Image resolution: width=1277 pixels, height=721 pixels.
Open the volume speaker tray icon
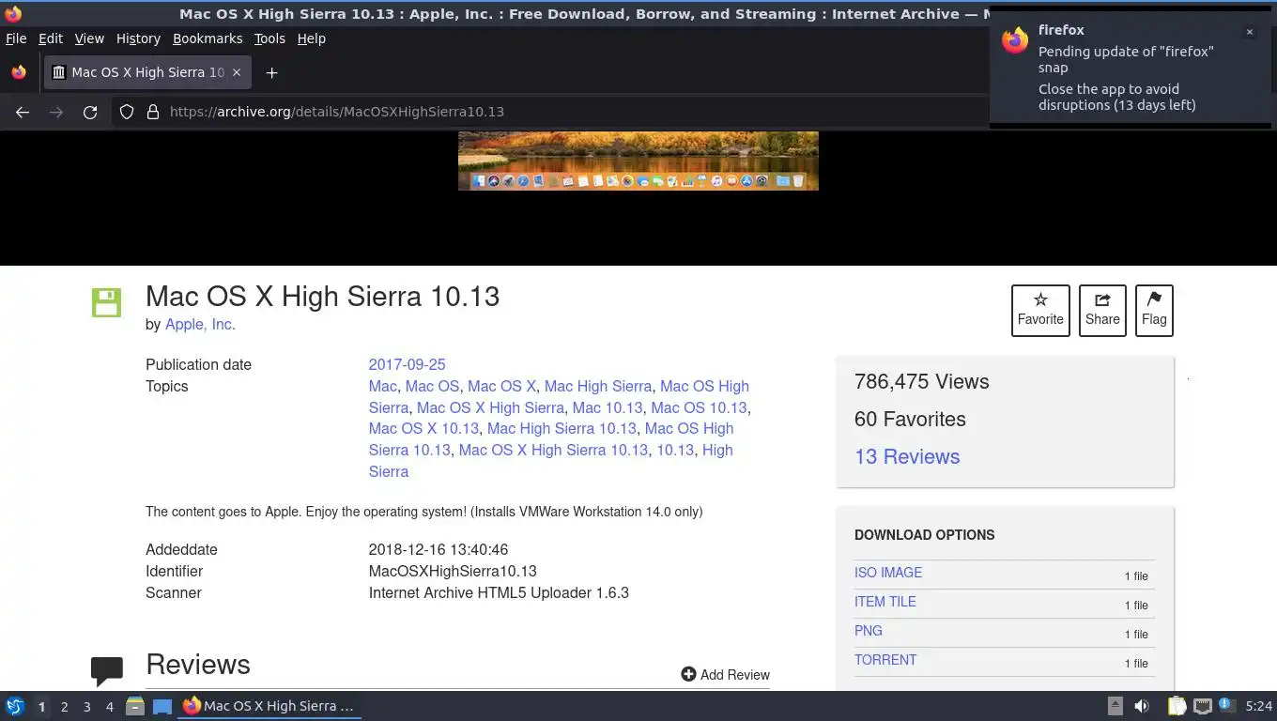click(x=1142, y=706)
